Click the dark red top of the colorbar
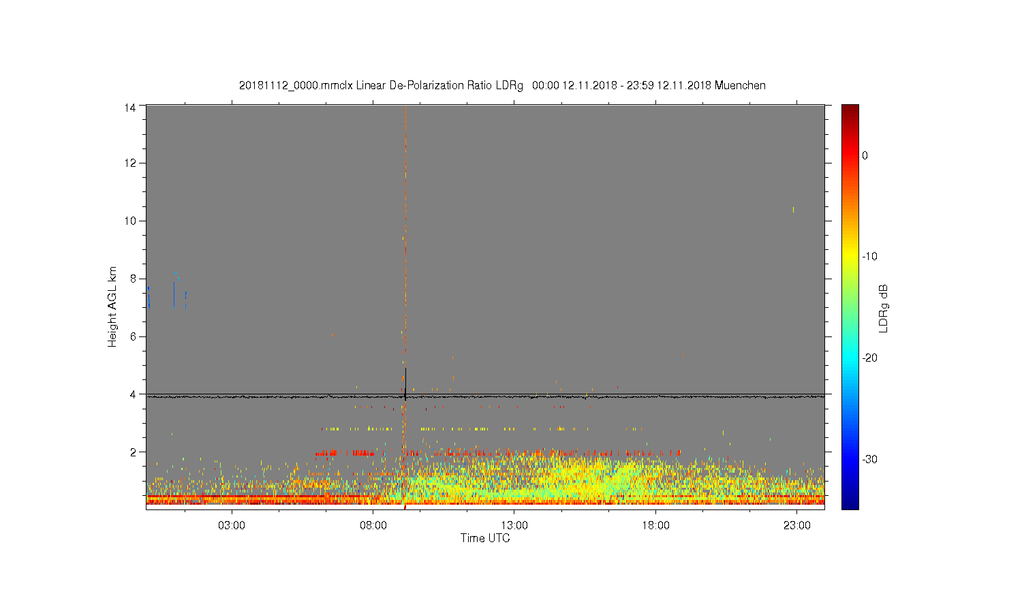 point(850,109)
